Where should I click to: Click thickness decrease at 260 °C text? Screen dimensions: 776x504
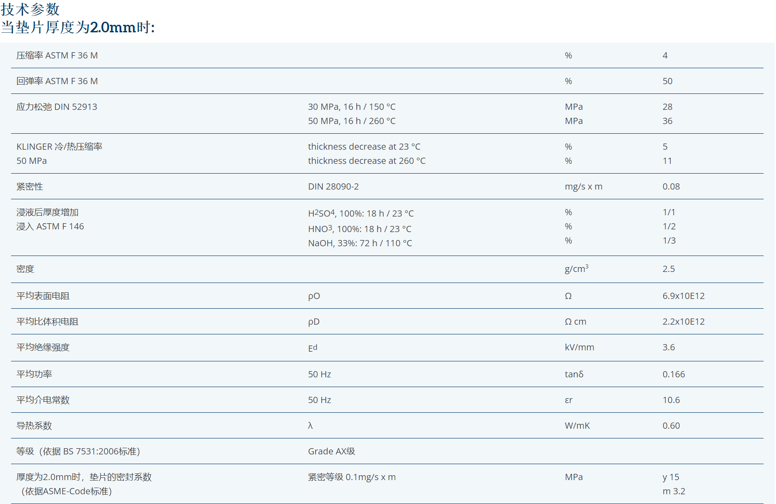point(367,161)
